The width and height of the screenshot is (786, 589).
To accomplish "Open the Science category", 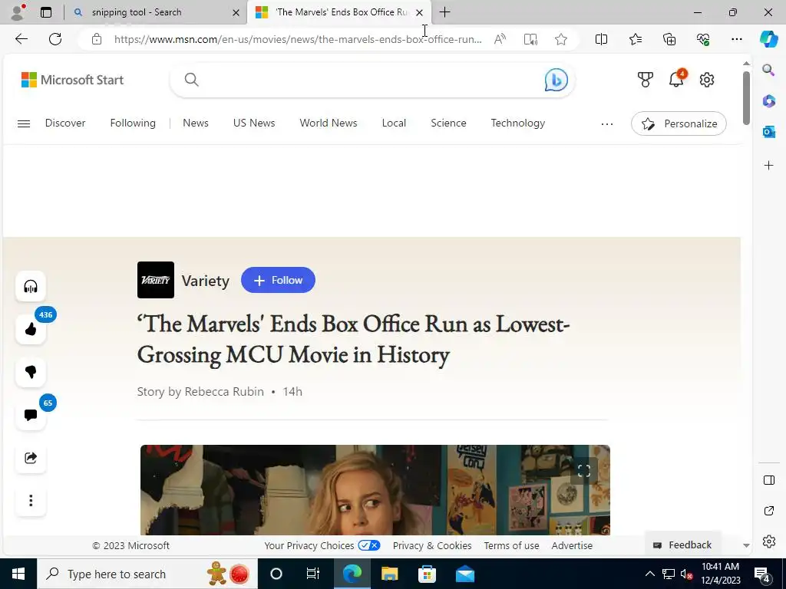I will click(448, 123).
